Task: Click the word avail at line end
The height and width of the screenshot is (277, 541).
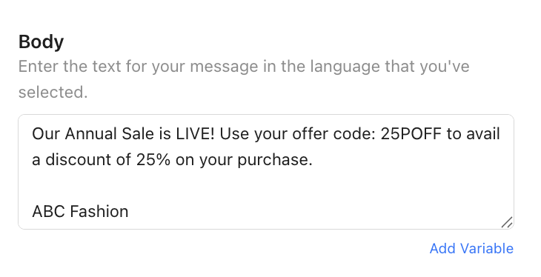Action: coord(483,134)
